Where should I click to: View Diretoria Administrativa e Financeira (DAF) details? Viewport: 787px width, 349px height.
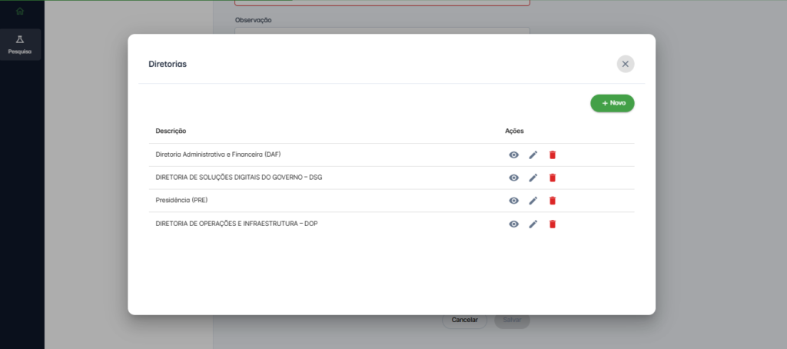click(513, 155)
